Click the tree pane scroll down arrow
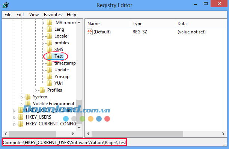Image resolution: width=229 pixels, height=149 pixels. click(x=79, y=128)
